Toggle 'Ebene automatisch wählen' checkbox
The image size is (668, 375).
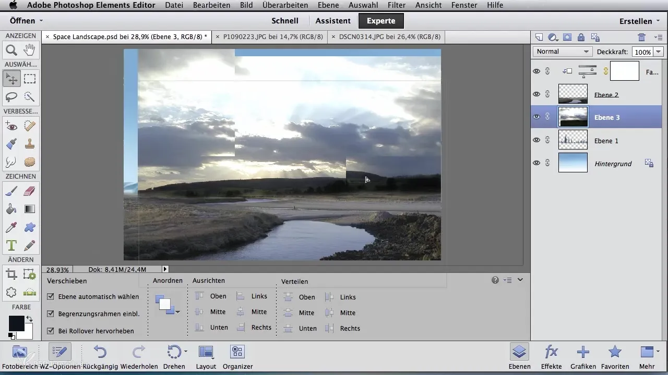point(51,296)
